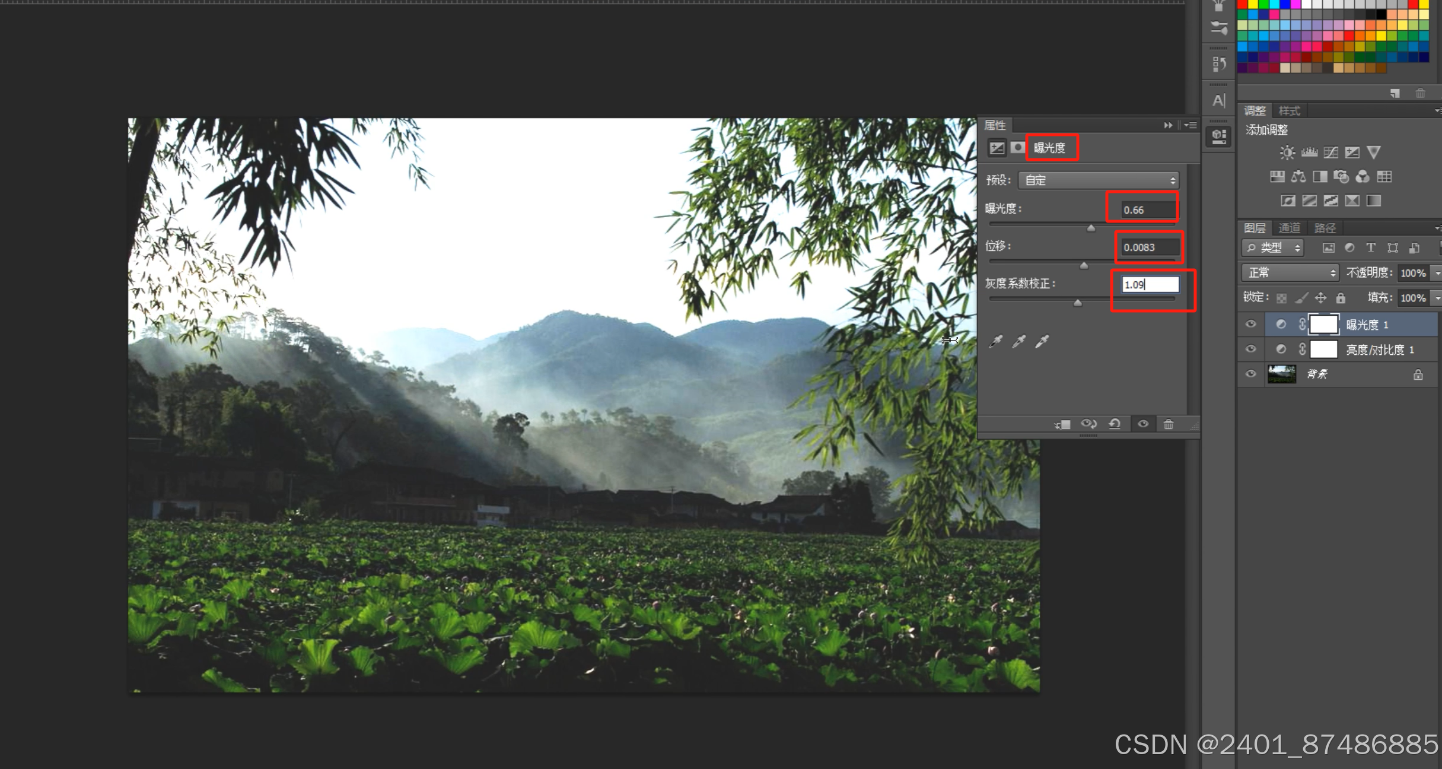This screenshot has height=769, width=1442.
Task: Click the 位移 offset value field
Action: tap(1148, 247)
